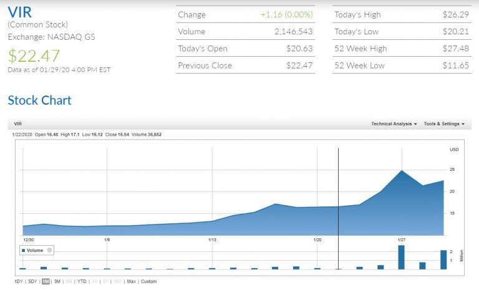Switch chart to 5DY range
This screenshot has height=290, width=479.
32,281
